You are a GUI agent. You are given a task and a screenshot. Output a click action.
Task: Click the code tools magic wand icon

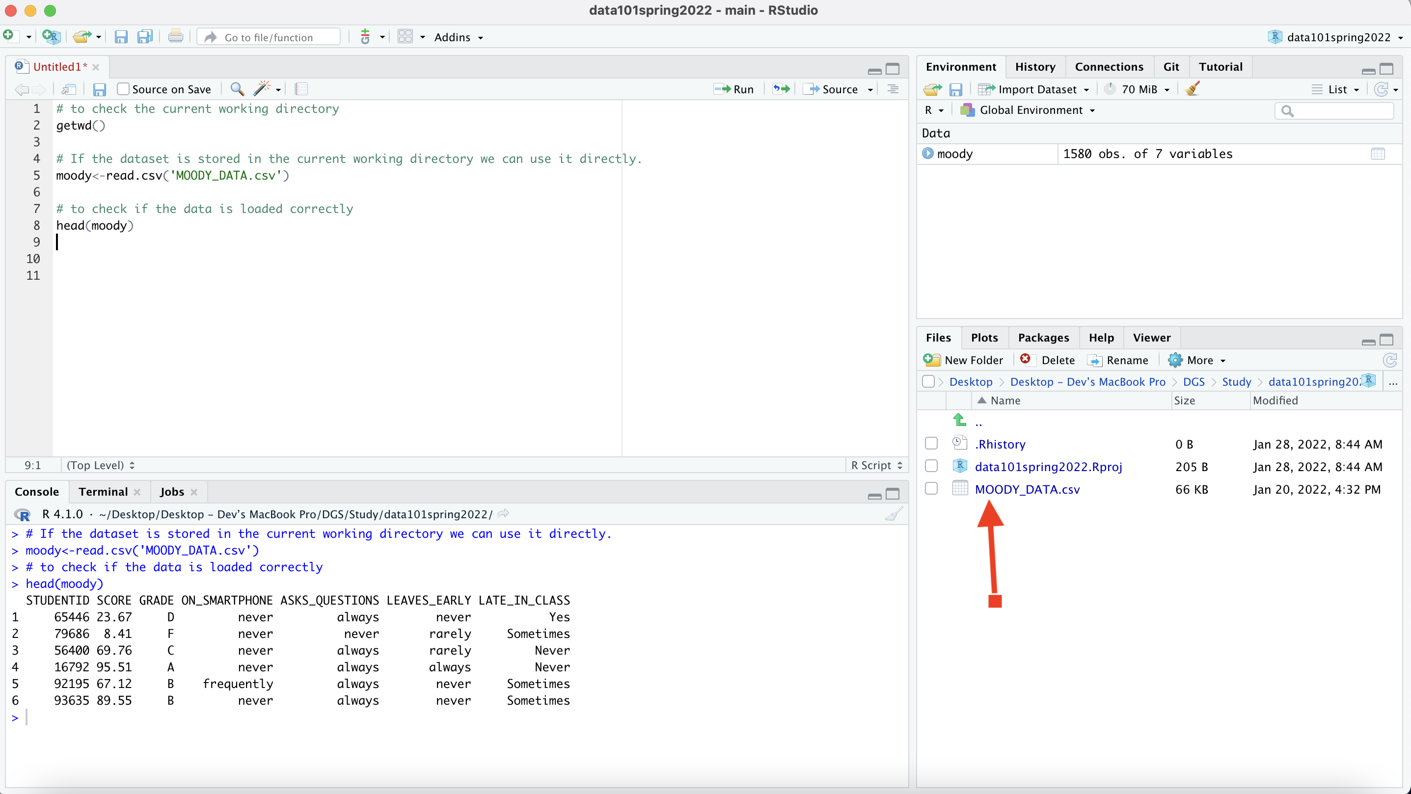pyautogui.click(x=262, y=89)
